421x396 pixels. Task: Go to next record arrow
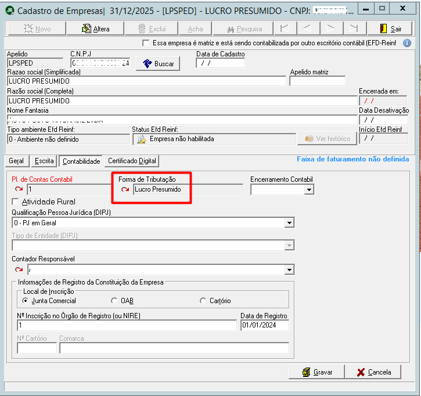point(332,28)
